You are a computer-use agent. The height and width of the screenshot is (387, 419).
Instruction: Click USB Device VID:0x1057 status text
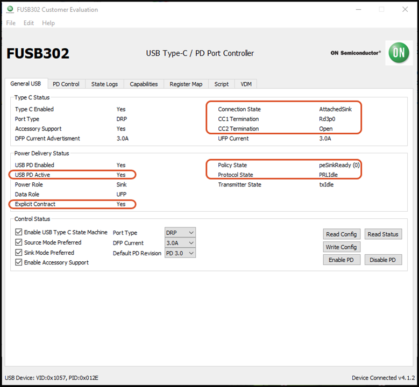52,378
